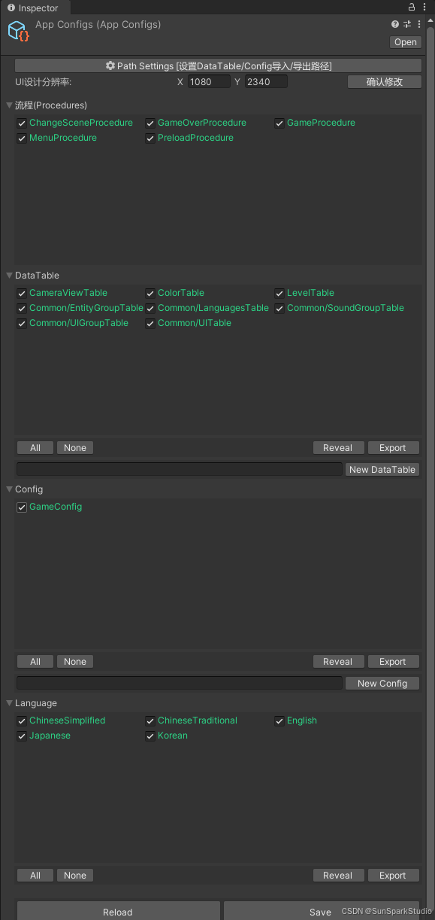Click the vertical scrollbar of the Inspector
This screenshot has height=920, width=435.
pyautogui.click(x=430, y=452)
